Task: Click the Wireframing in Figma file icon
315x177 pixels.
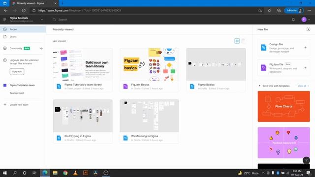Action: click(x=126, y=138)
